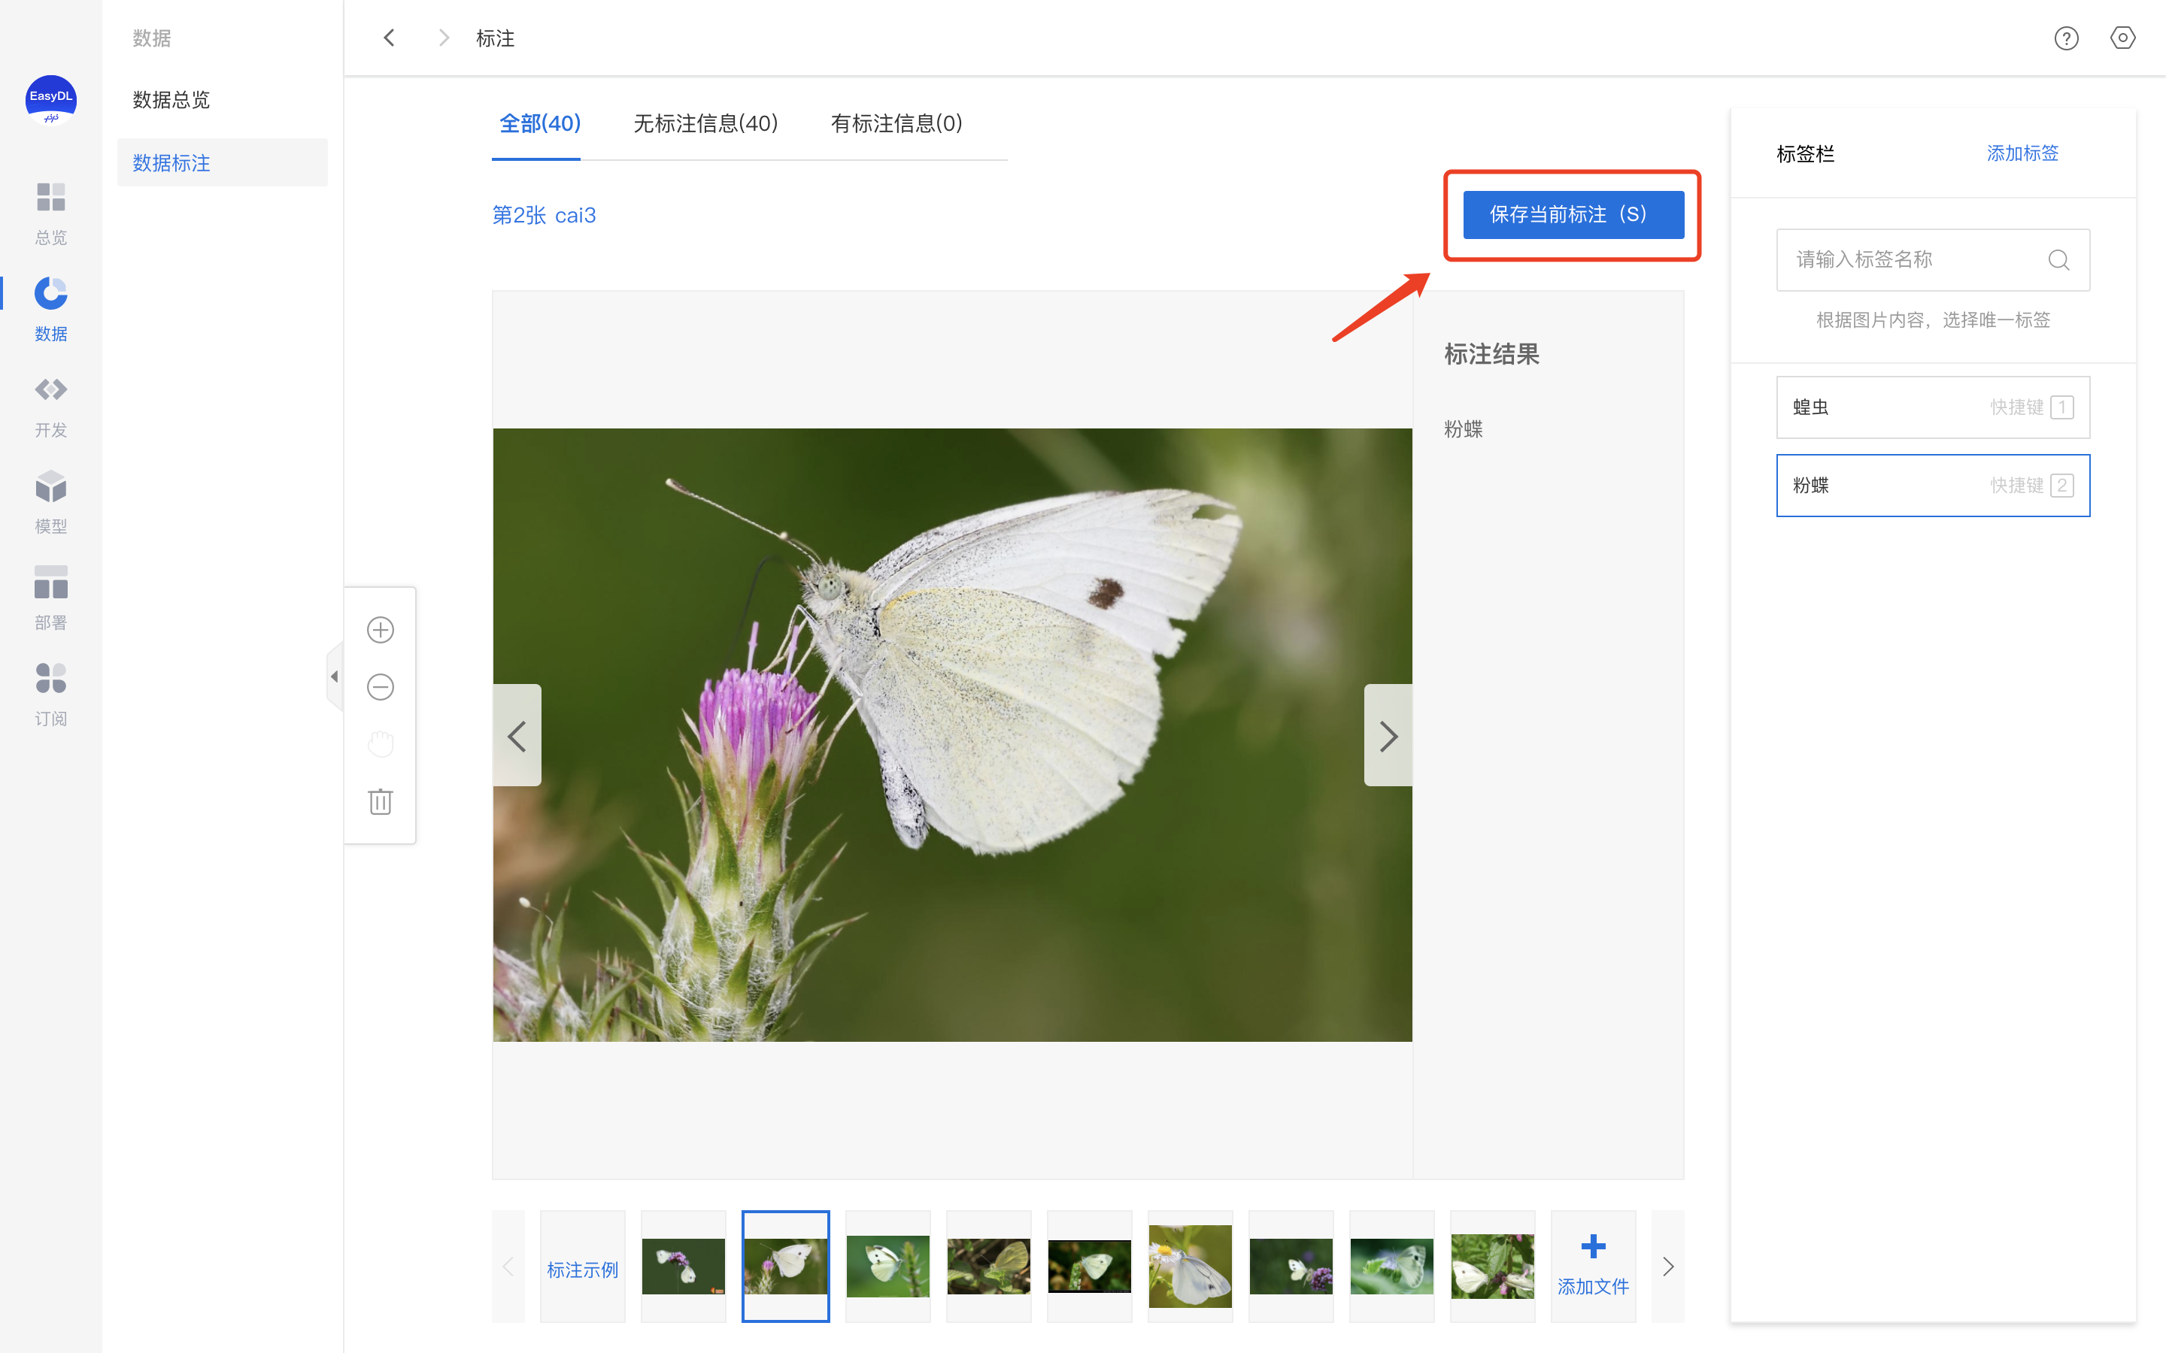
Task: Collapse the side navigation panel handle
Action: coord(335,676)
